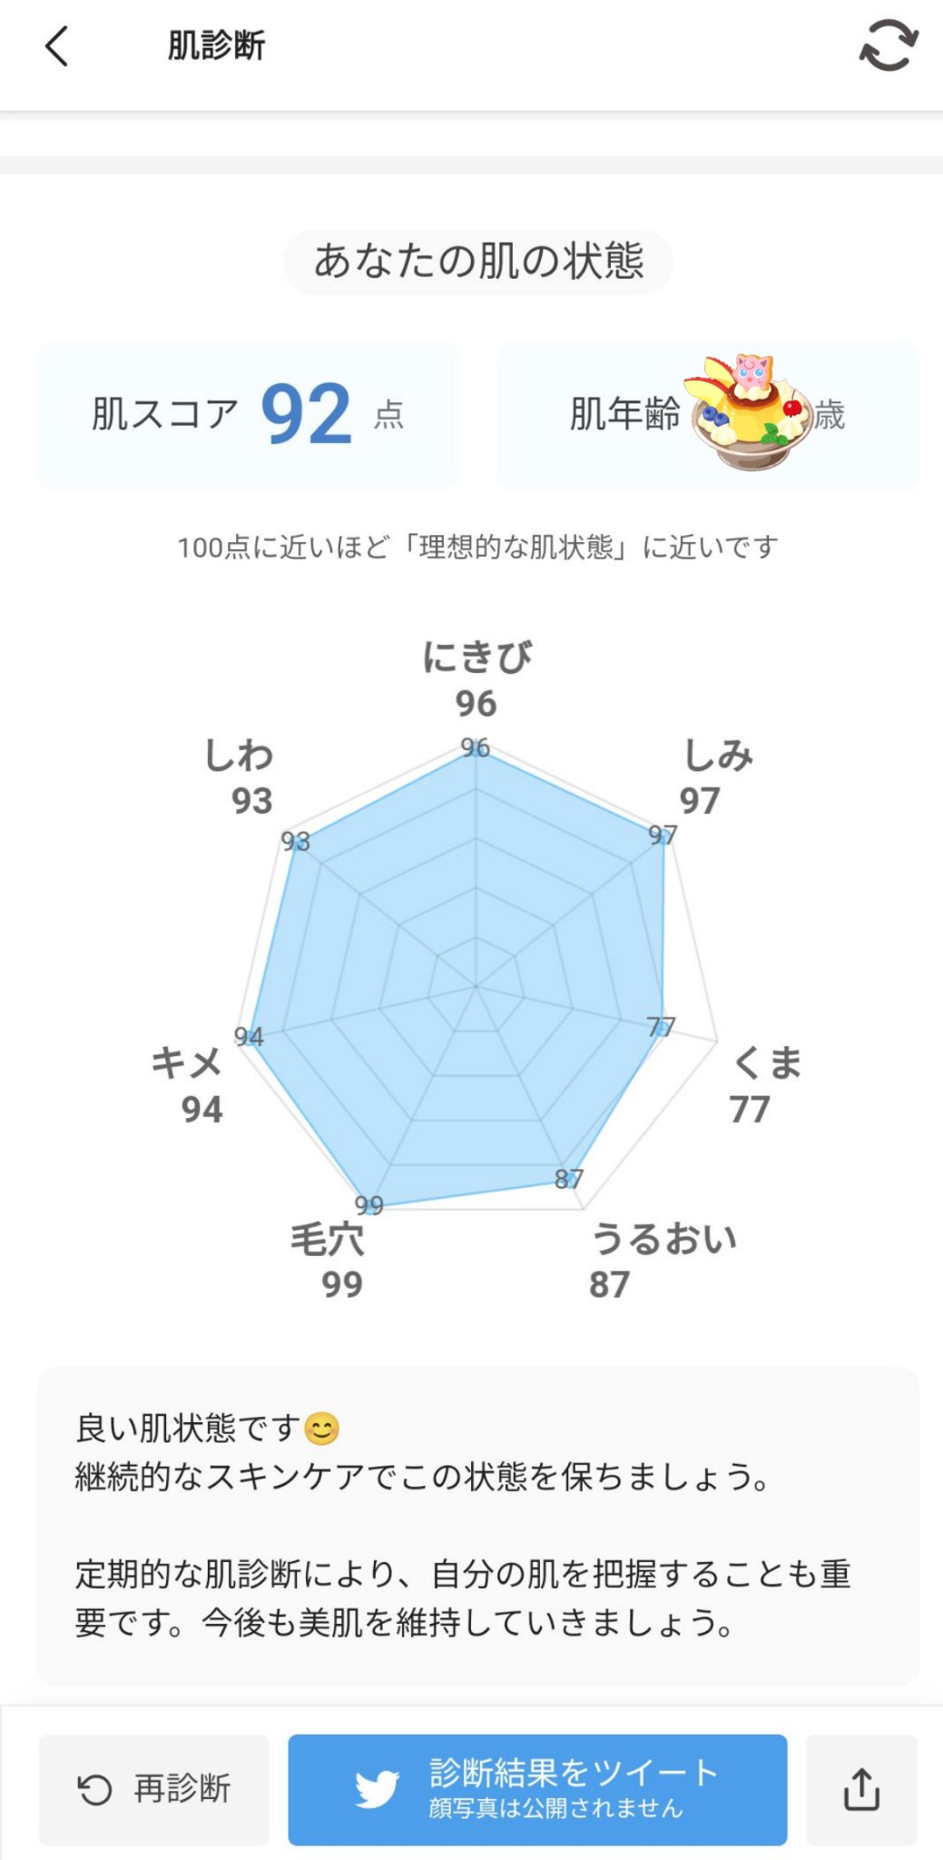Tap the 肌診断 page title
The width and height of the screenshot is (943, 1860).
pos(216,45)
